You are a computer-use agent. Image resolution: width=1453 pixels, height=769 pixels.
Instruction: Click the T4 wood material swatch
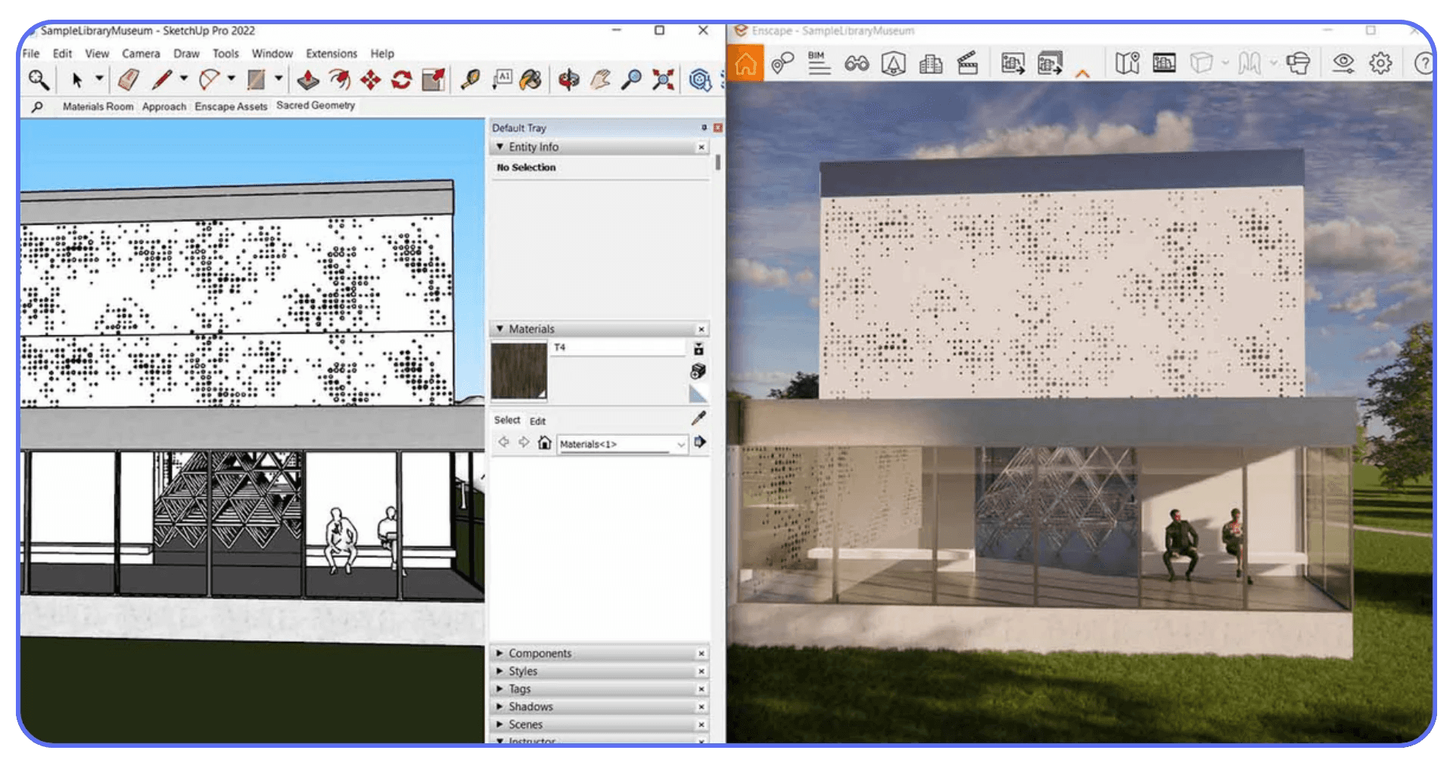[519, 371]
